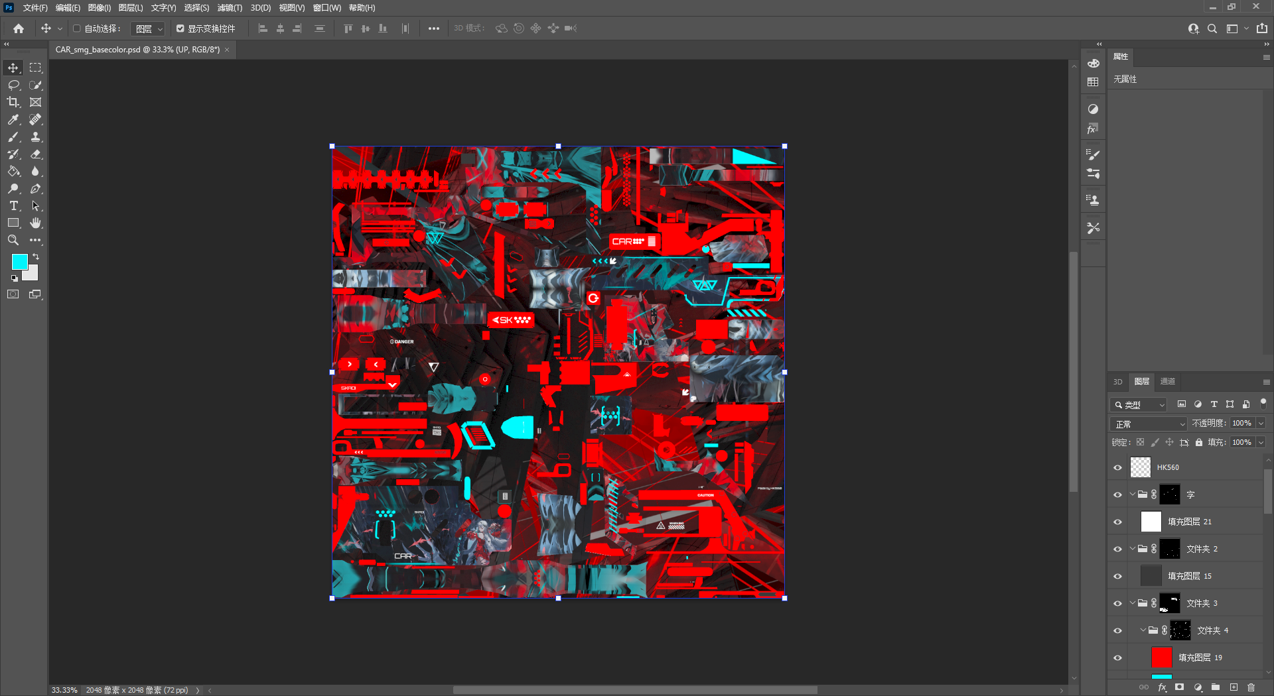
Task: Switch to the 3D panel tab
Action: [1118, 382]
